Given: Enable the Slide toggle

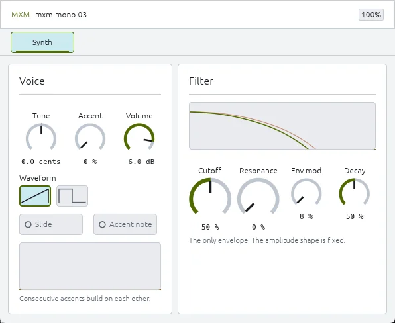Looking at the screenshot, I should [51, 224].
